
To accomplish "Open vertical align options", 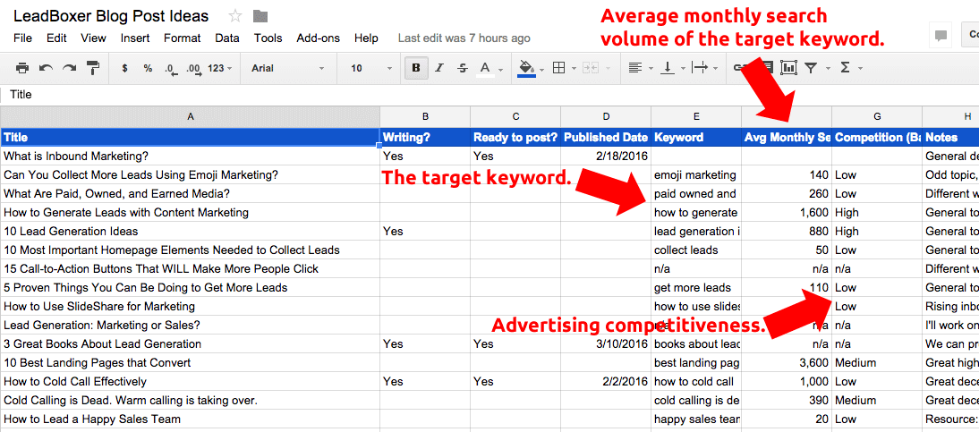I will [672, 68].
